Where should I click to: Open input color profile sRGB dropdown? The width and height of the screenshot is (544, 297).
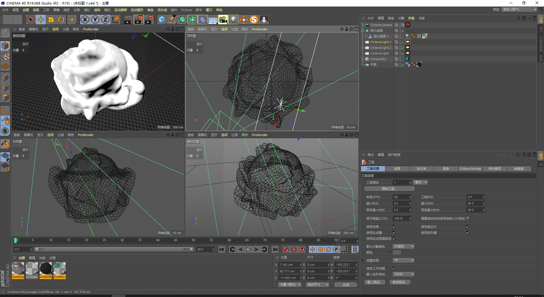(x=403, y=274)
